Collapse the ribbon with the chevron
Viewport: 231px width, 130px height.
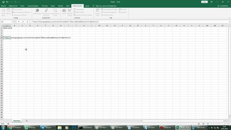pyautogui.click(x=229, y=18)
